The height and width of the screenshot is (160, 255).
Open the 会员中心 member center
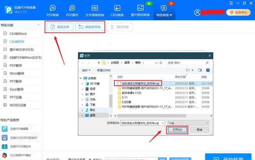tap(238, 12)
